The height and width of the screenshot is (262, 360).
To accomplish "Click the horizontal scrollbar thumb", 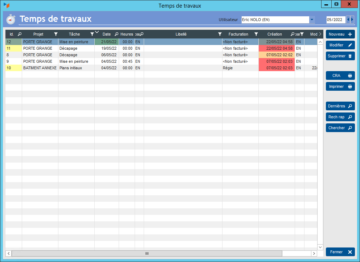I will pyautogui.click(x=147, y=253).
